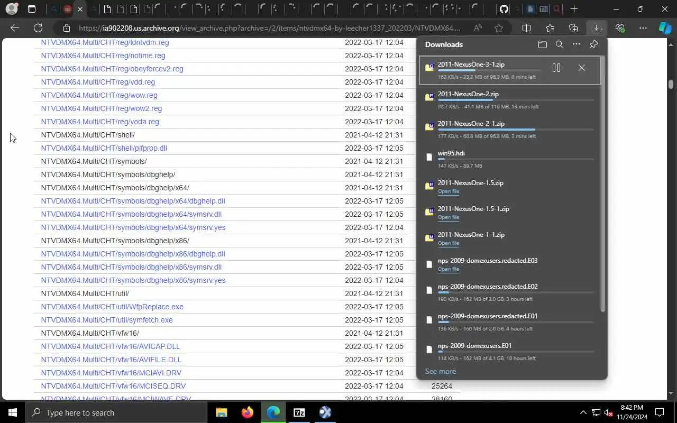This screenshot has height=423, width=677.
Task: Open the Collections panel
Action: coord(573,28)
